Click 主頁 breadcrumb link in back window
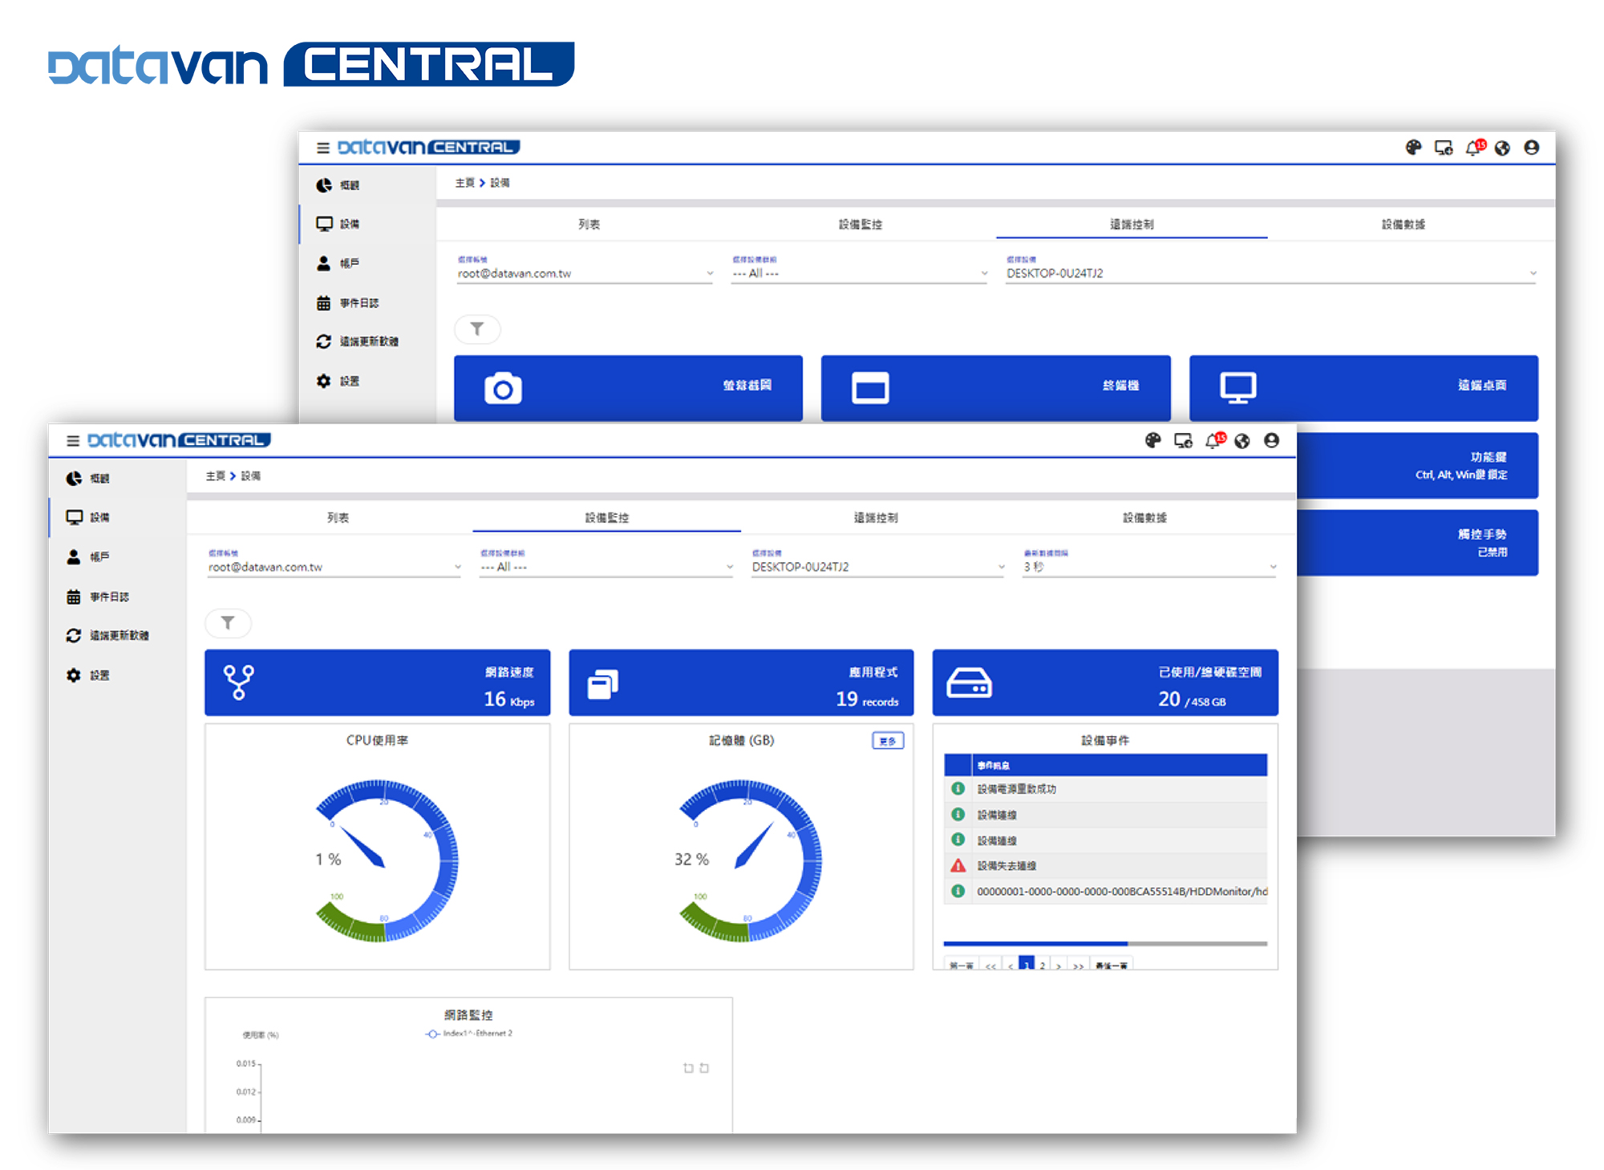The image size is (1604, 1170). pos(464,183)
